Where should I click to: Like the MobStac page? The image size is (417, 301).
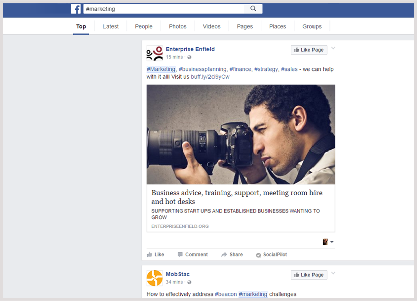coord(309,275)
